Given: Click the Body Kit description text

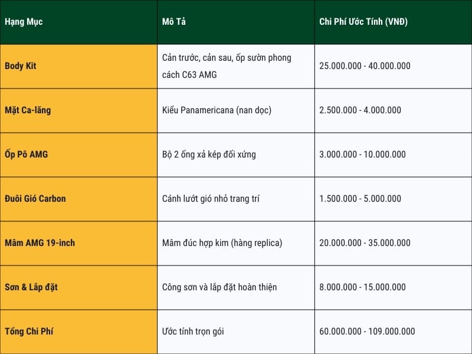Looking at the screenshot, I should [x=227, y=66].
